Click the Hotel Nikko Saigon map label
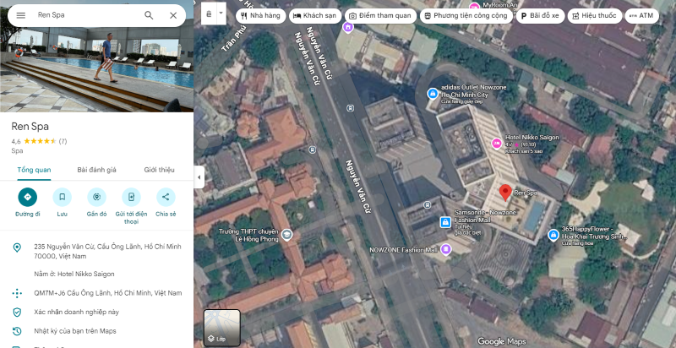Screen dimensions: 676x348 click(x=532, y=138)
